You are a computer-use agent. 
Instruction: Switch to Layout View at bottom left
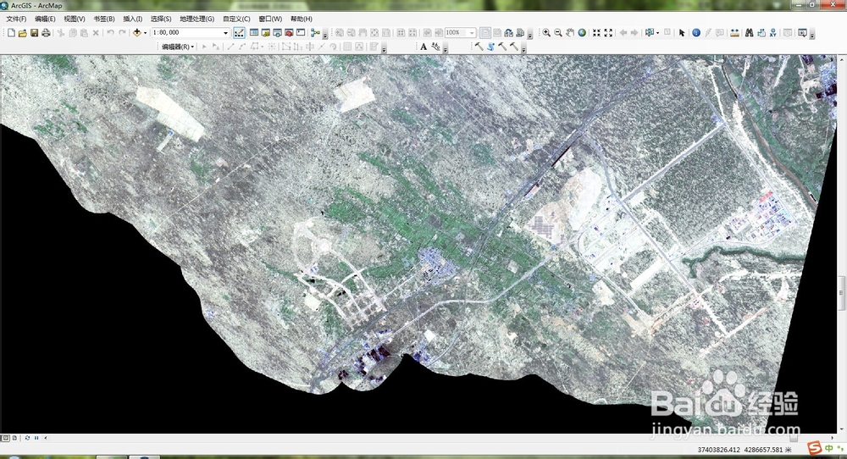[14, 438]
